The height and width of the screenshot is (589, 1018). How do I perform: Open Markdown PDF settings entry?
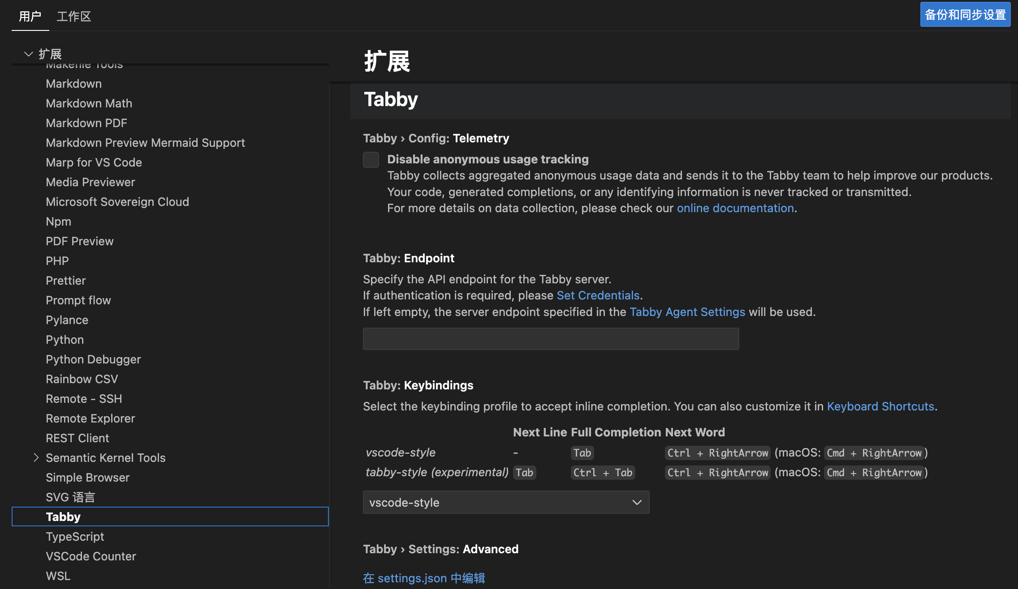(x=86, y=123)
